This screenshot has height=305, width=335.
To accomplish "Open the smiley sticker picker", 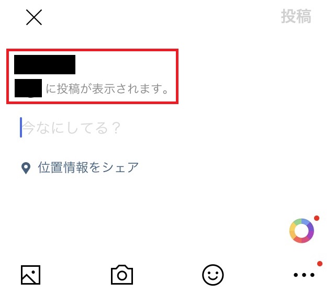I will tap(213, 275).
